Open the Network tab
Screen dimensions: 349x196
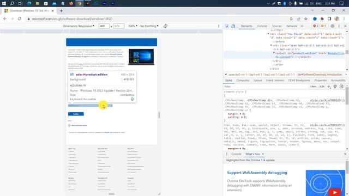point(292,26)
